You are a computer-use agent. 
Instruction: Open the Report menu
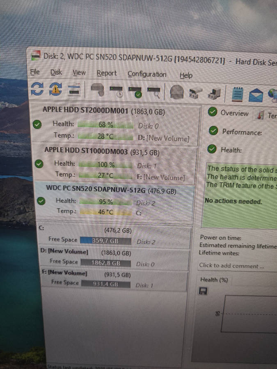(107, 73)
